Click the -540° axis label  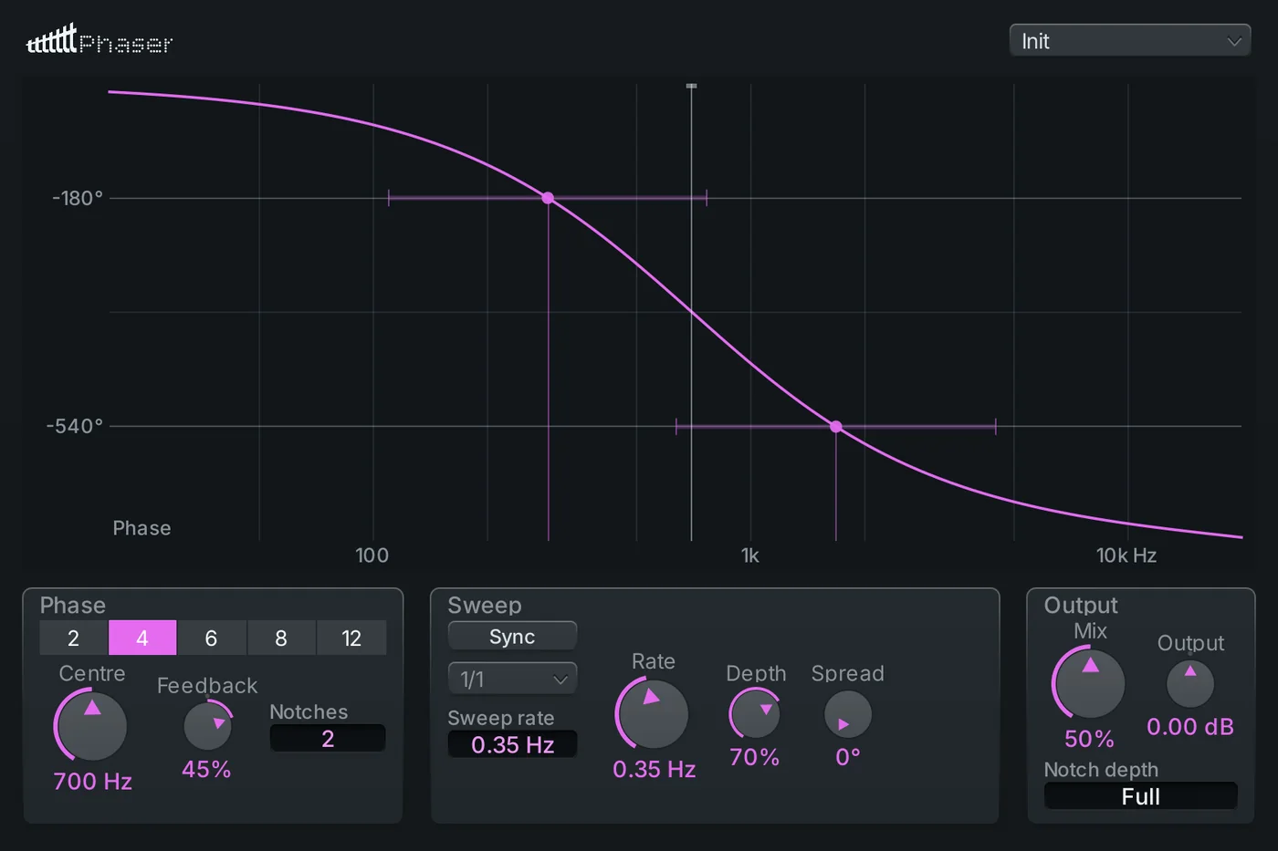point(75,426)
